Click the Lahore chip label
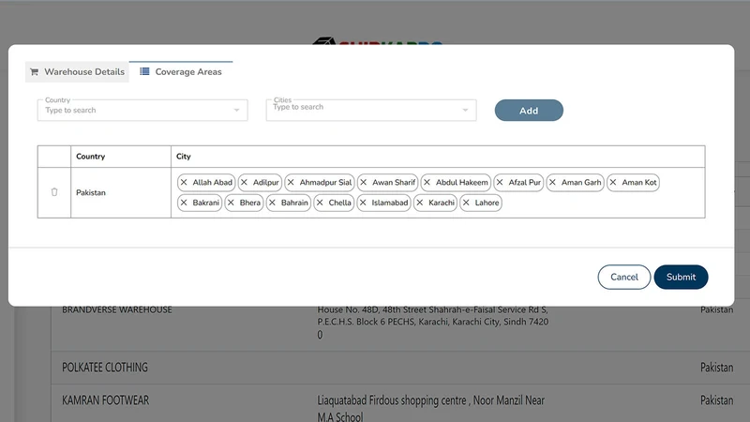Screen dimensions: 750x422 point(487,203)
